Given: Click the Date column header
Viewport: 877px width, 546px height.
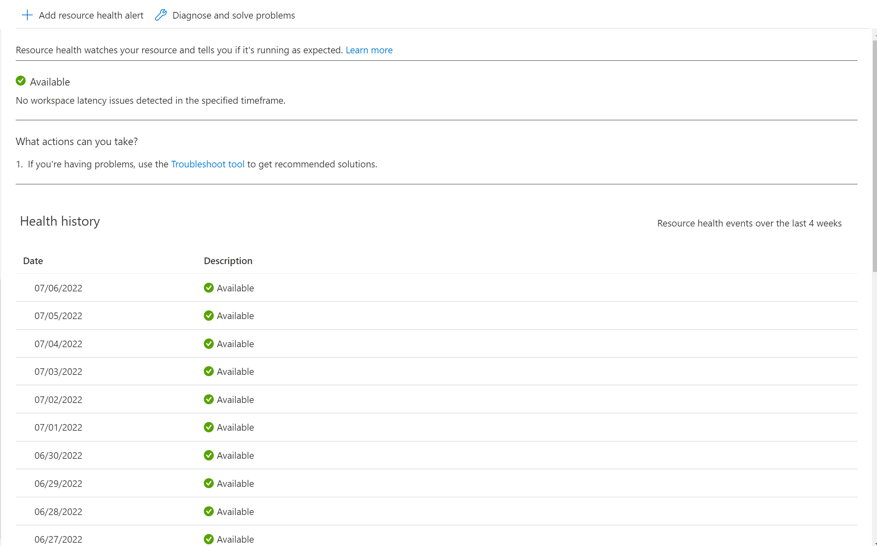Looking at the screenshot, I should point(33,261).
